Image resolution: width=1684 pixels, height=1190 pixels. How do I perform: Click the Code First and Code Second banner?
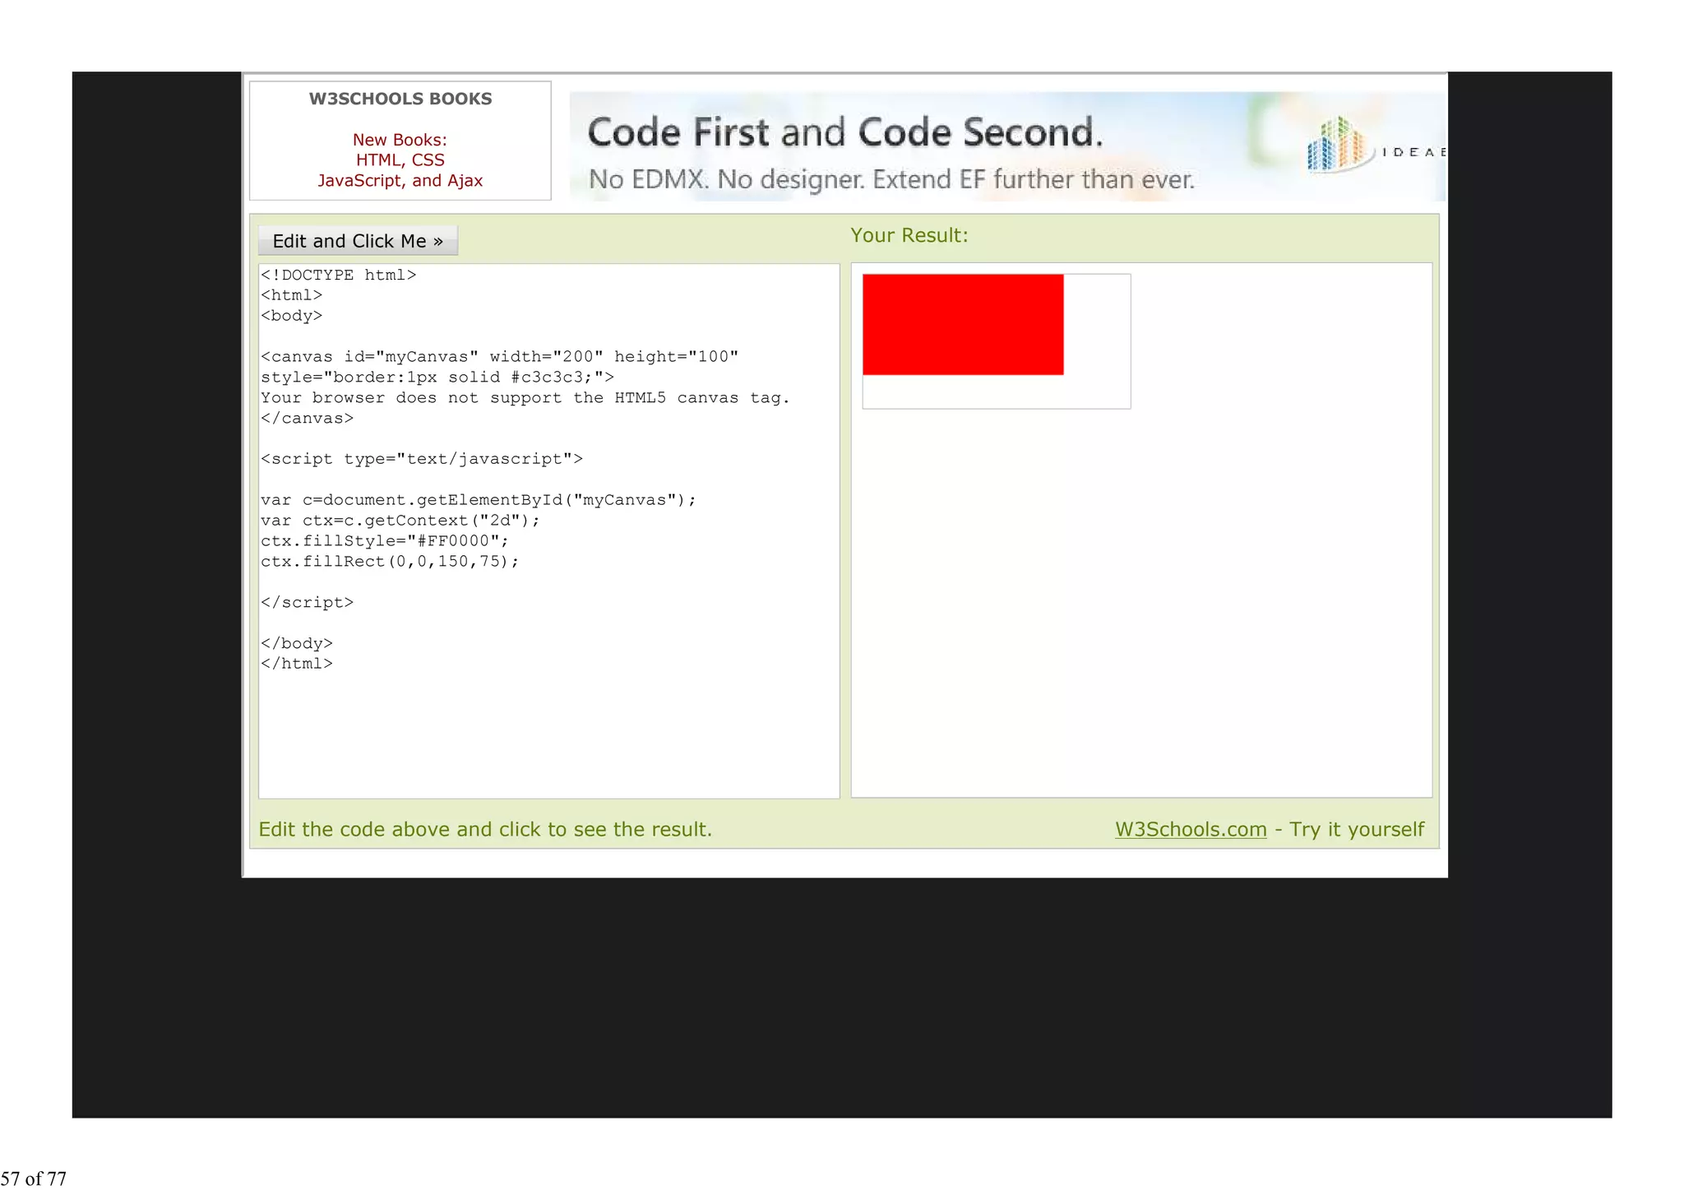[x=844, y=132]
